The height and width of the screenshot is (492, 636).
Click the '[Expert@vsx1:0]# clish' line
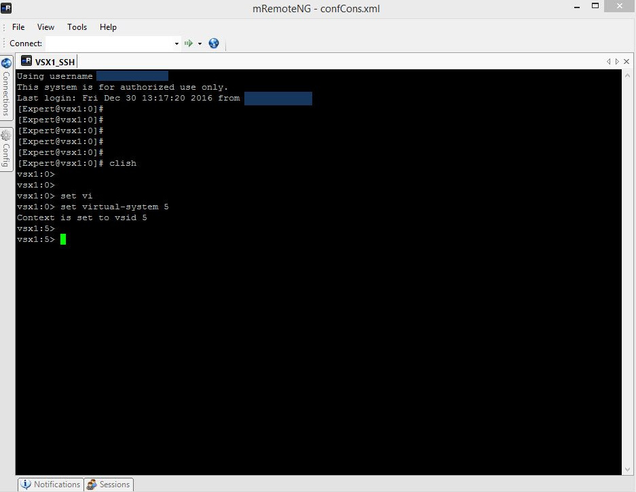tap(77, 163)
